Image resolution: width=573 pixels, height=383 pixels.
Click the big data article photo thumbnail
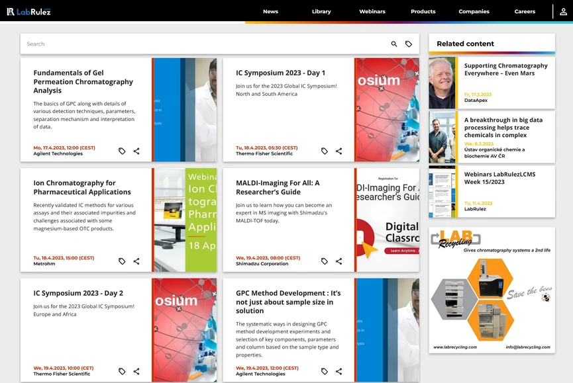point(442,137)
